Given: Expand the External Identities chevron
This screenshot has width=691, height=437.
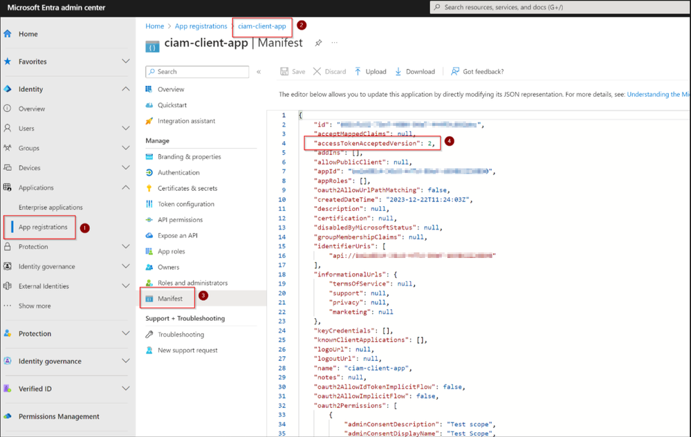Looking at the screenshot, I should pyautogui.click(x=126, y=286).
